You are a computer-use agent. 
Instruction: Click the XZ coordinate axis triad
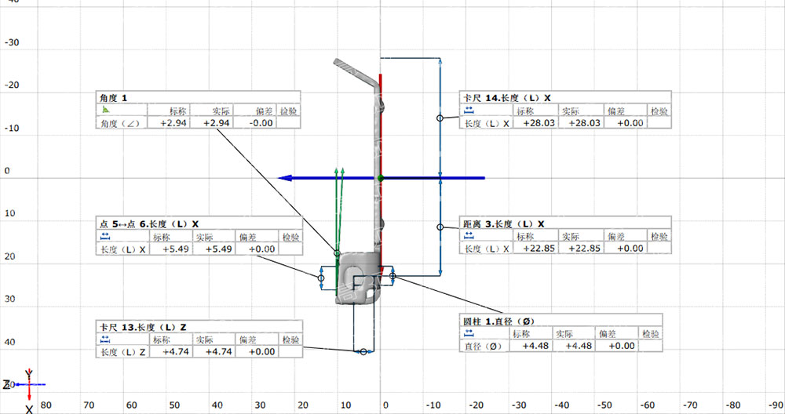pyautogui.click(x=29, y=383)
